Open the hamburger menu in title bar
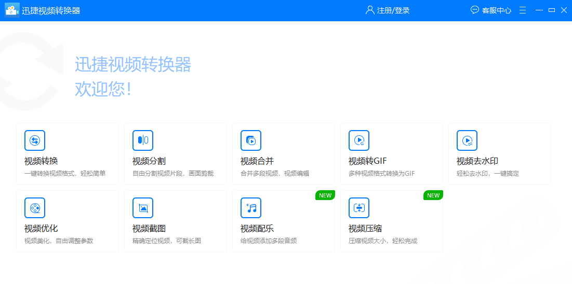 pyautogui.click(x=523, y=10)
